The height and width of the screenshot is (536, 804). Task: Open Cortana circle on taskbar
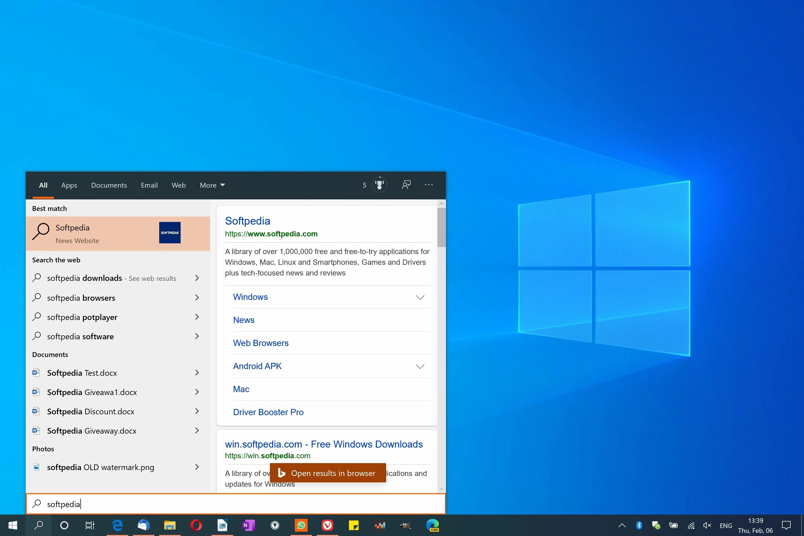tap(64, 525)
